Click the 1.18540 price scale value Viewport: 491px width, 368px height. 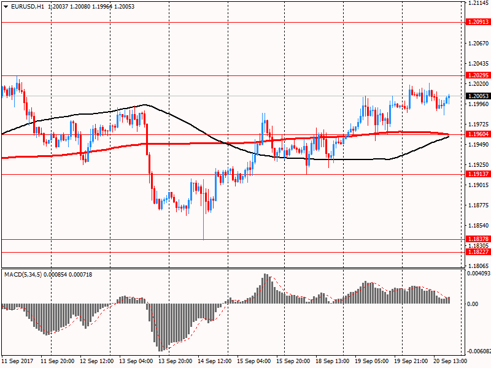(479, 226)
